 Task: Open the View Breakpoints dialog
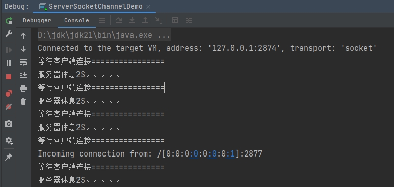click(x=9, y=93)
